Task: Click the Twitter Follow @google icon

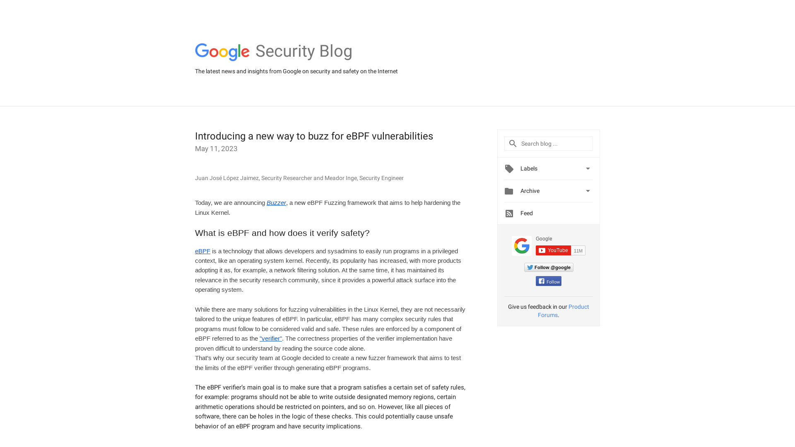Action: pos(549,267)
